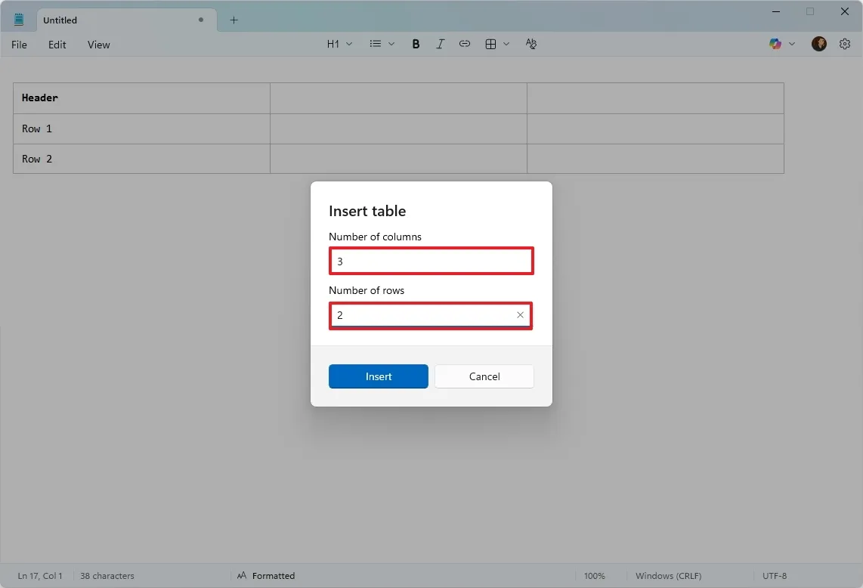Click the 100% zoom indicator
Screen dimensions: 863x588
coord(595,575)
